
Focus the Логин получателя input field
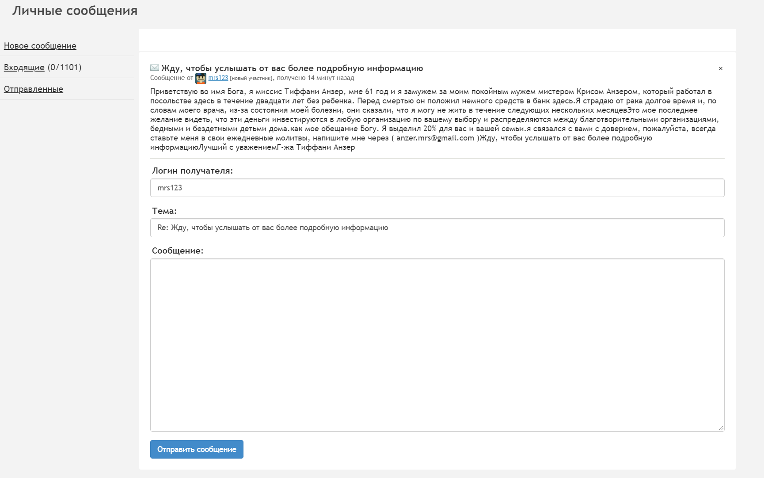437,188
